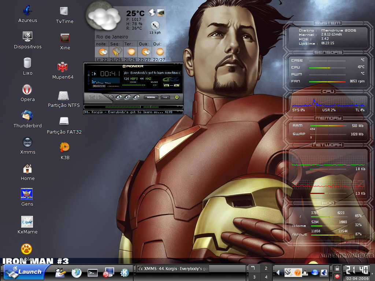Click the landscape picture icon in weather widget
This screenshot has height=281, width=375.
click(161, 13)
